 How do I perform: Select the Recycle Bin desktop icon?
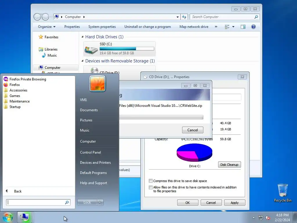[x=282, y=193]
